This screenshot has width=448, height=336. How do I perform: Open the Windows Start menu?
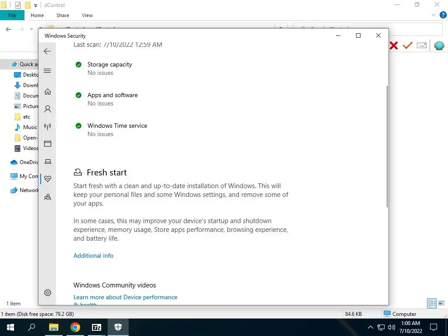(10, 327)
